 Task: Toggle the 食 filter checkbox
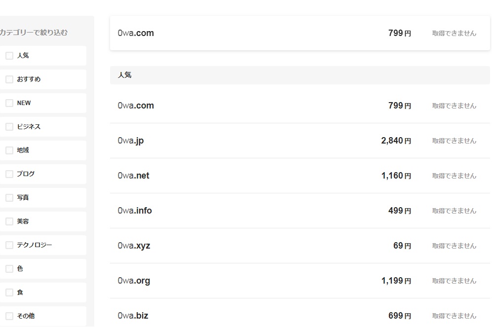pos(9,292)
